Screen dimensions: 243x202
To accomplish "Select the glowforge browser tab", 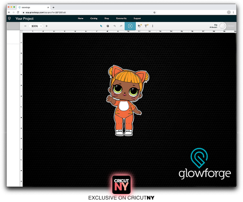I will [x=33, y=7].
